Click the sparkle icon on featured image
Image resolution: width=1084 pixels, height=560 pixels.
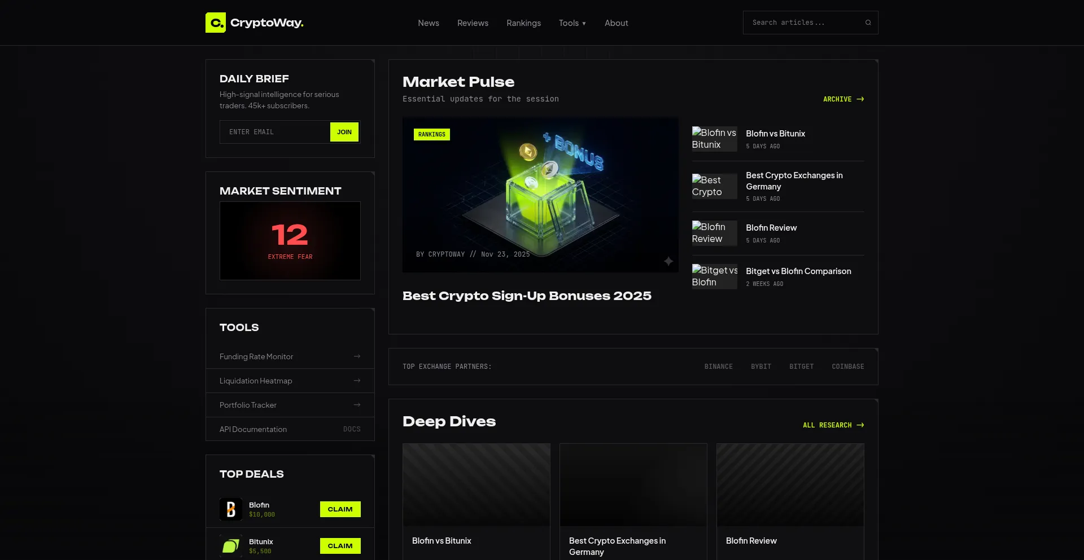pos(668,261)
